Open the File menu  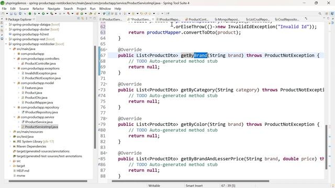[x=4, y=8]
